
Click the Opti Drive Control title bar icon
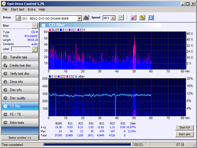click(x=4, y=4)
